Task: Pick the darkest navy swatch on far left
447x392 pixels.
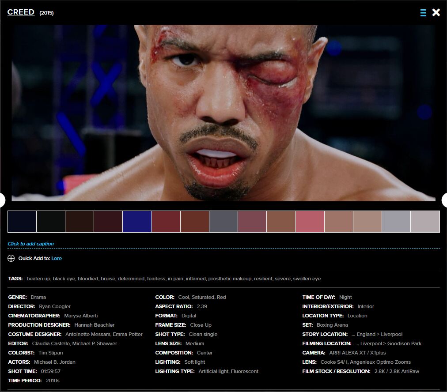Action: click(x=22, y=222)
